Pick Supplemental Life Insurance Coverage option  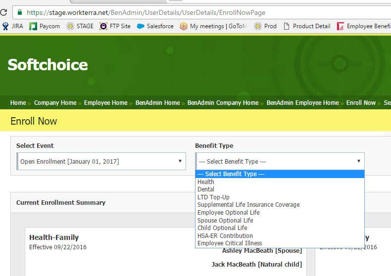(x=248, y=204)
